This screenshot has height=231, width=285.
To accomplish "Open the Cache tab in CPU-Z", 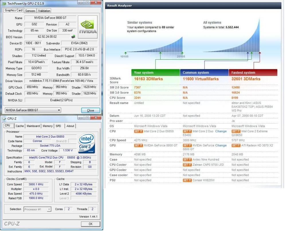I will (x=20, y=126).
